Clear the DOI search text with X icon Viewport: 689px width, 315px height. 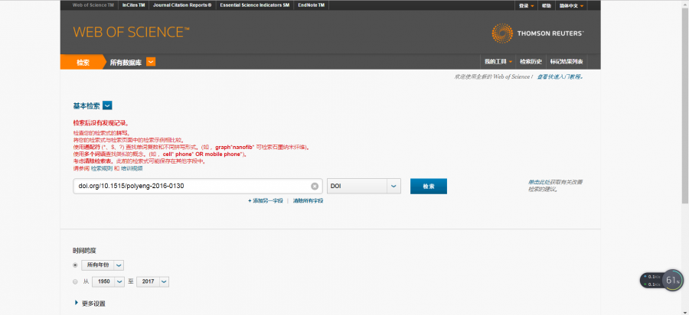[x=315, y=186]
